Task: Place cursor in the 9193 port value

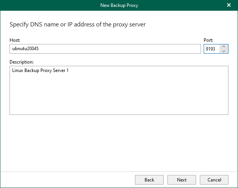Action: point(210,49)
